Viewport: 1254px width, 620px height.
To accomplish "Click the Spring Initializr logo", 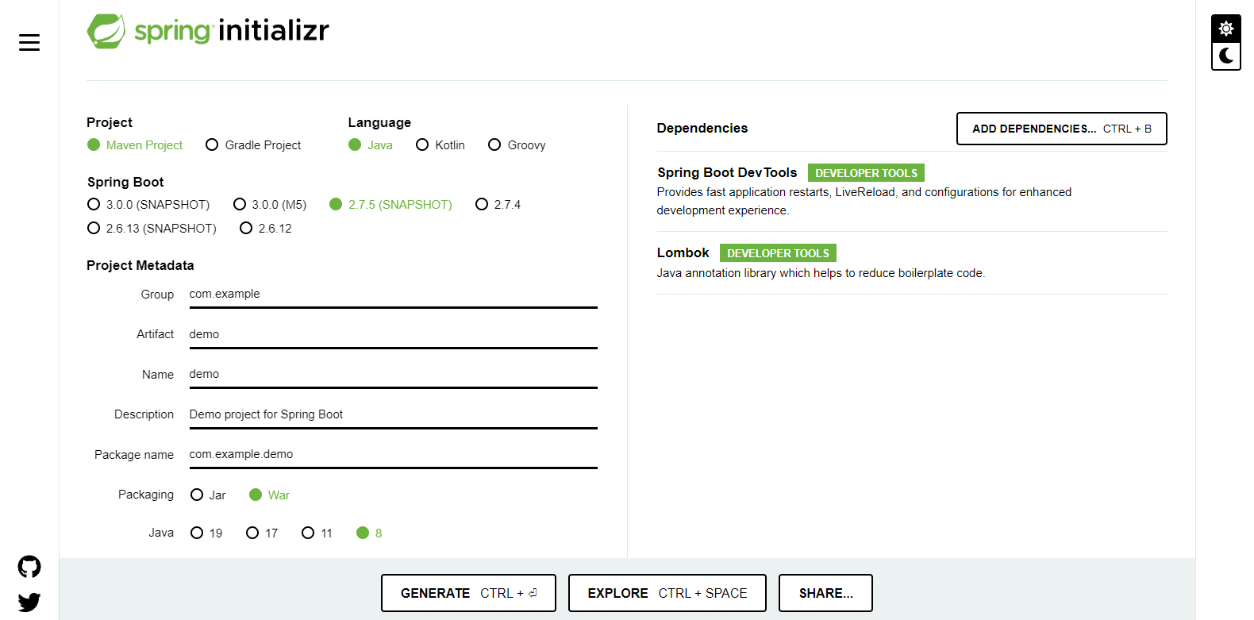I will click(208, 31).
